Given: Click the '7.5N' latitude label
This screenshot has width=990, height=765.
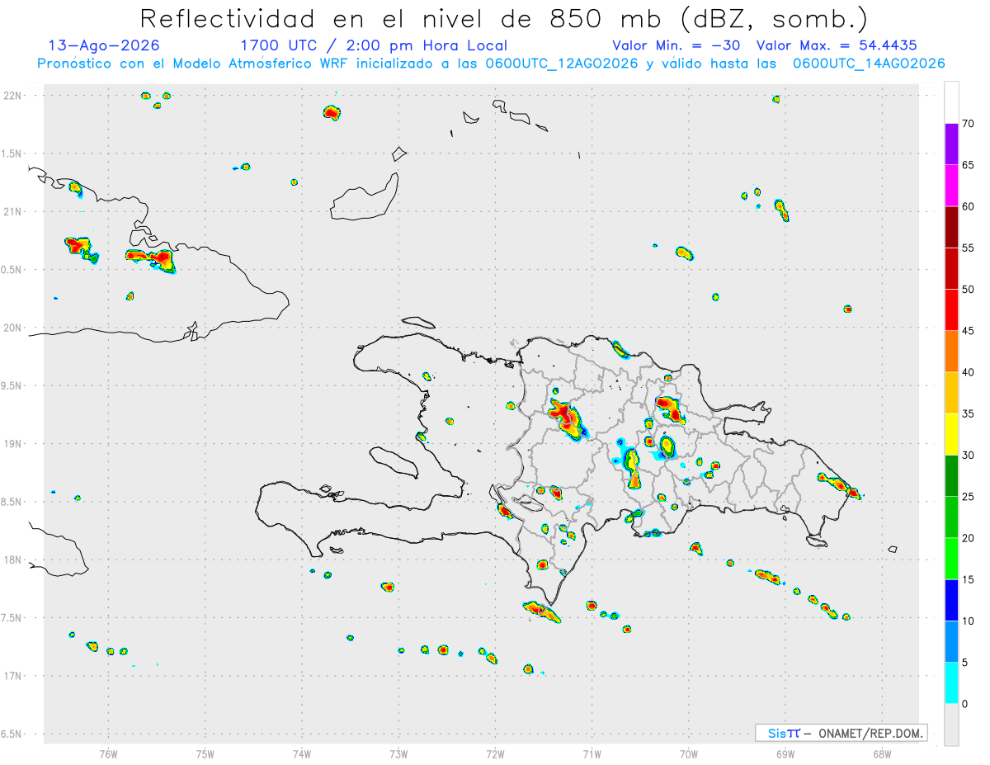Looking at the screenshot, I should (x=13, y=618).
